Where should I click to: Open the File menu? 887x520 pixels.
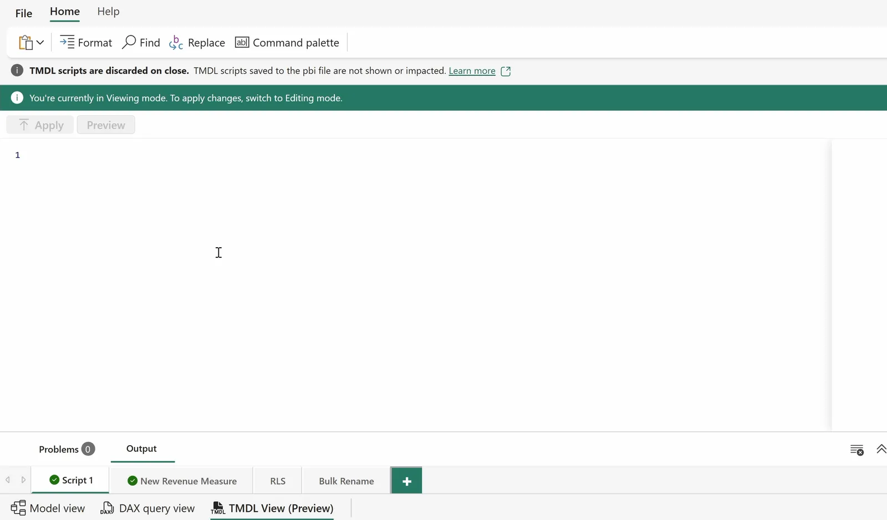pos(24,13)
